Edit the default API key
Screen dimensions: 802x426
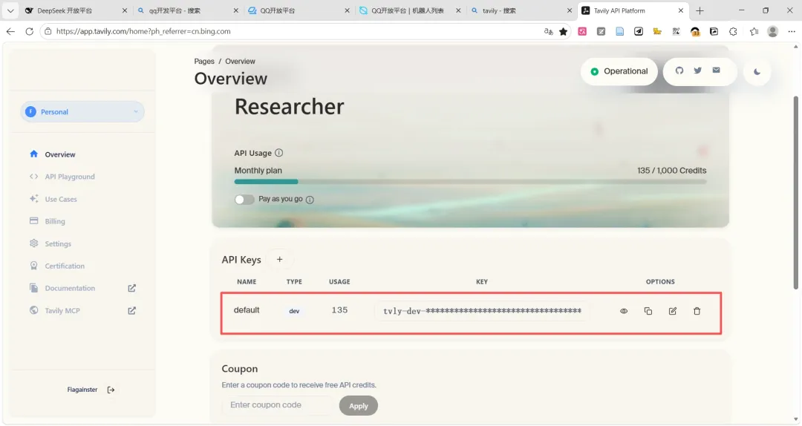point(673,311)
